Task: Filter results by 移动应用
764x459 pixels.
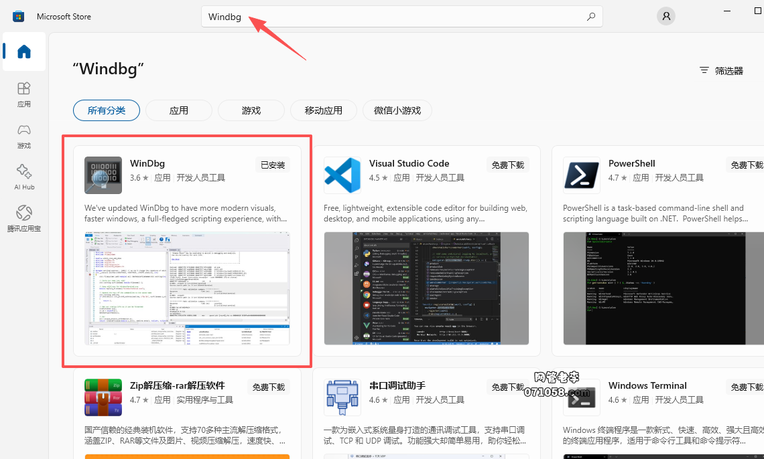Action: (x=323, y=110)
